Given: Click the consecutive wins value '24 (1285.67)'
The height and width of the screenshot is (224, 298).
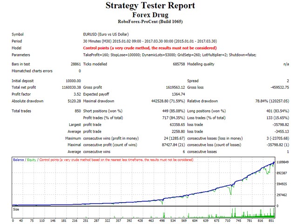Looking at the screenshot, I should tap(174, 138).
